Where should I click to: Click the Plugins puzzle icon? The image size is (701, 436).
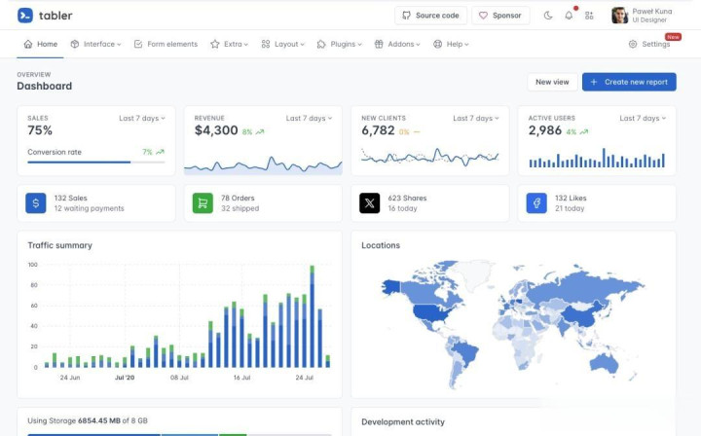tap(321, 44)
